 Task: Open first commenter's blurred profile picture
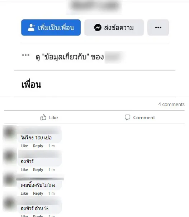(x=9, y=132)
